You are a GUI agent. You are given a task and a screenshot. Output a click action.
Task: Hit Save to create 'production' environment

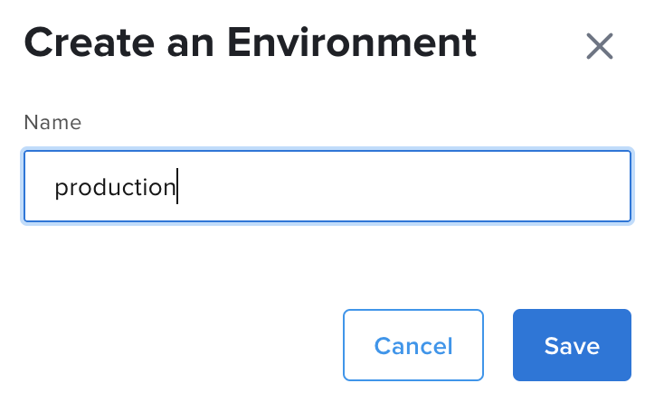(x=571, y=345)
